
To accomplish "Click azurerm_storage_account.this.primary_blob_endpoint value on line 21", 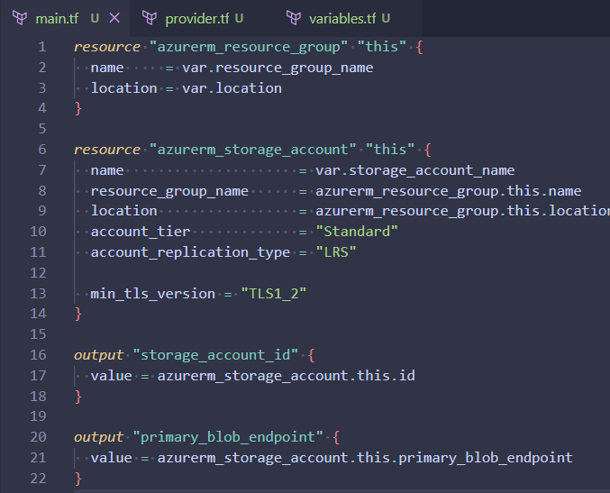I will [x=365, y=458].
